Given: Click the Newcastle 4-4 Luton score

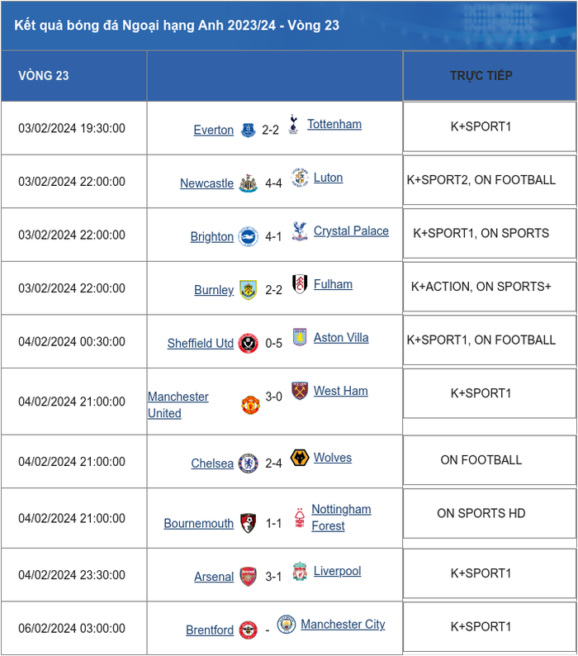Looking at the screenshot, I should pyautogui.click(x=273, y=183).
